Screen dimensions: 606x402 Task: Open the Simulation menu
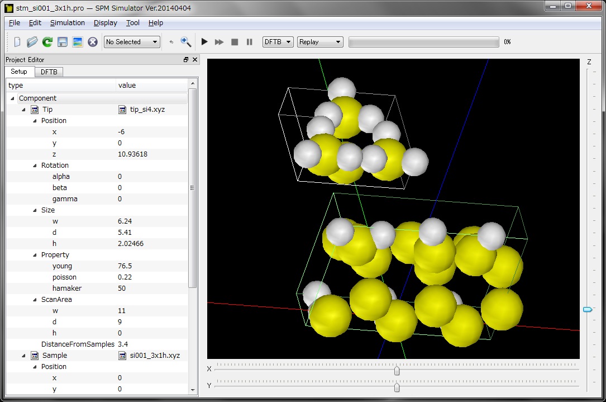tap(68, 23)
